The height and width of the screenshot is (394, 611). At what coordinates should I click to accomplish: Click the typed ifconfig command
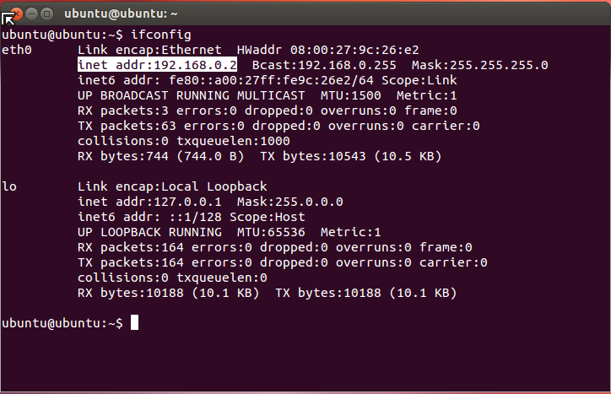160,35
